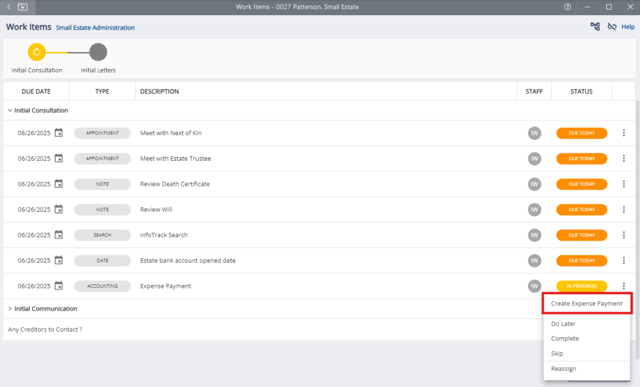Open calendar picker for Expense Payment row

coord(59,286)
